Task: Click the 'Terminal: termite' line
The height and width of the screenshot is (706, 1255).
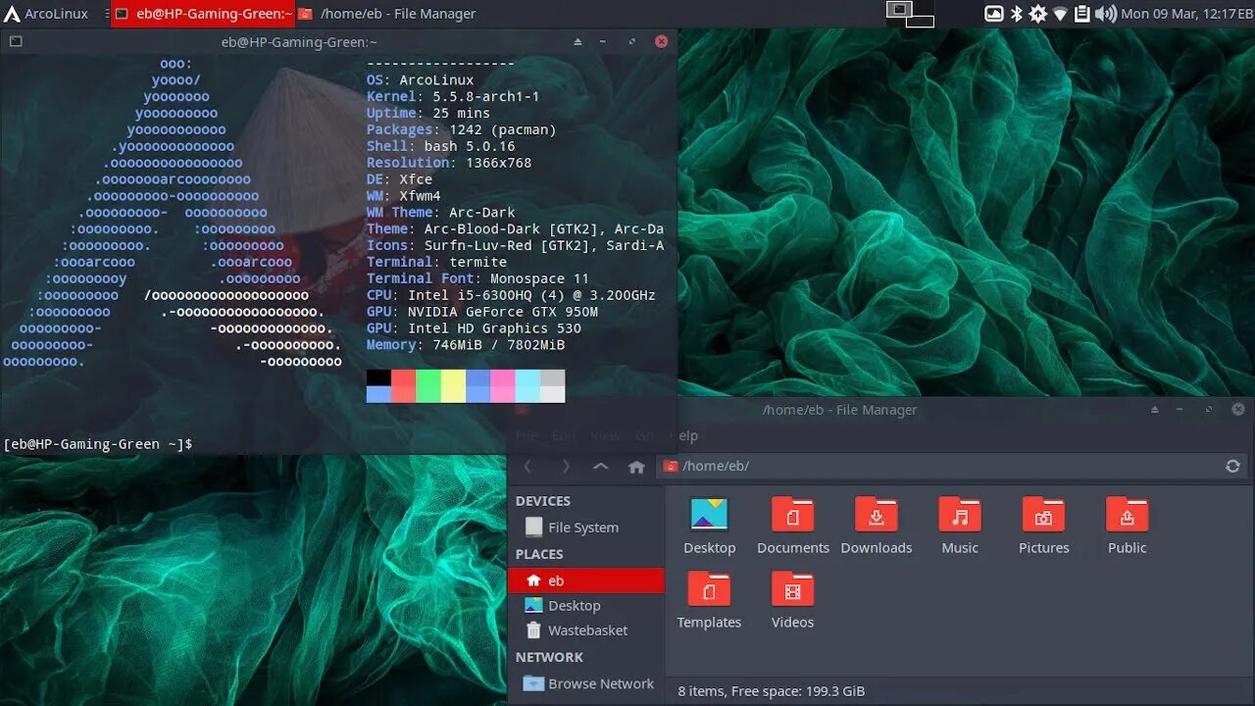Action: (436, 262)
